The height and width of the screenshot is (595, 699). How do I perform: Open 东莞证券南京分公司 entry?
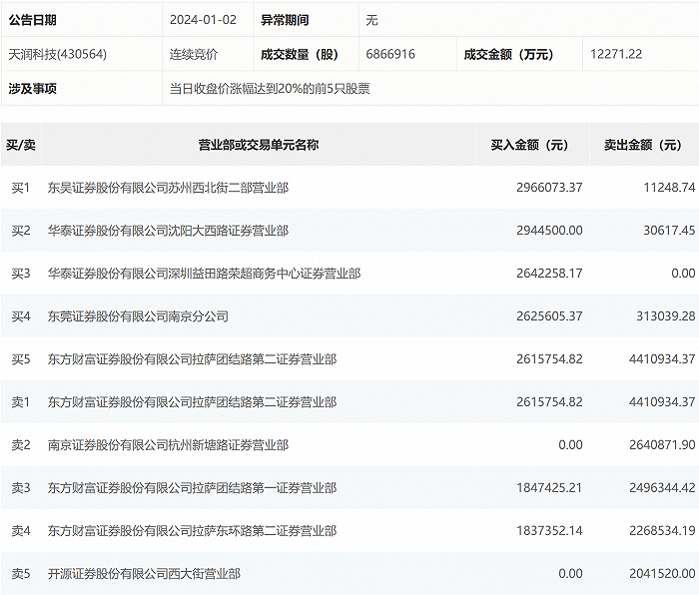coord(138,316)
